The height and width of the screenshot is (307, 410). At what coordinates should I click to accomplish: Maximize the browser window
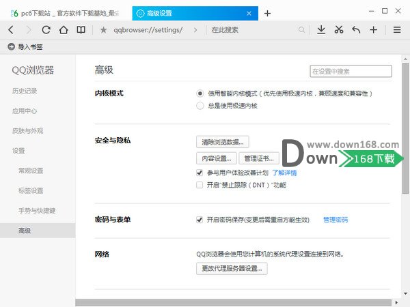tap(385, 11)
